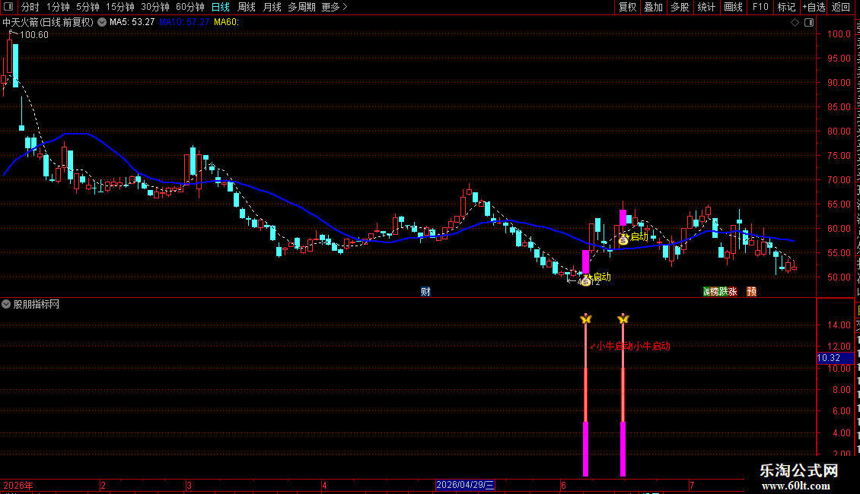Click the 2026/04/29/三 date marker

tap(465, 485)
